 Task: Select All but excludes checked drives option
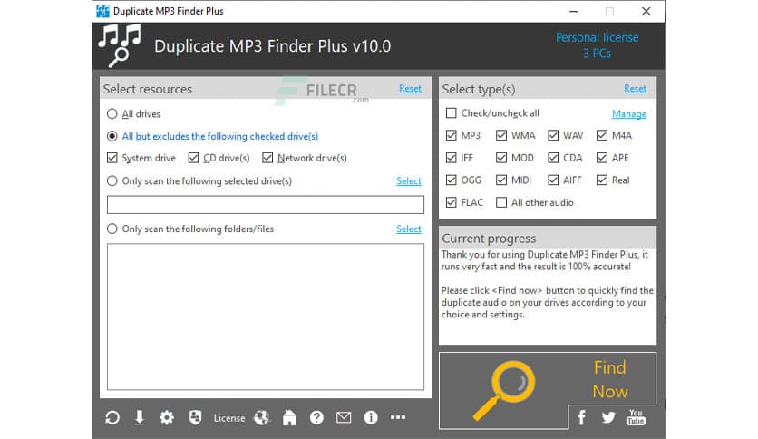coord(112,136)
